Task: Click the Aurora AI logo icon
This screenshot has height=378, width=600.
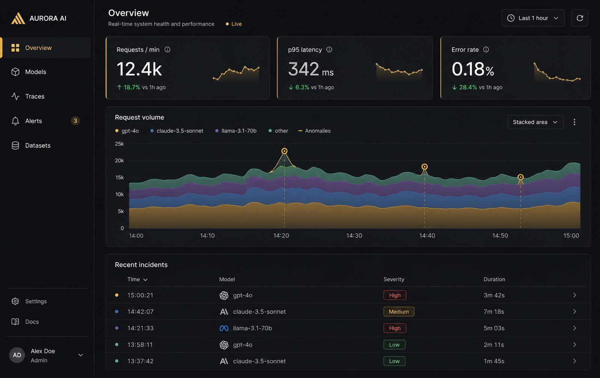Action: tap(18, 18)
